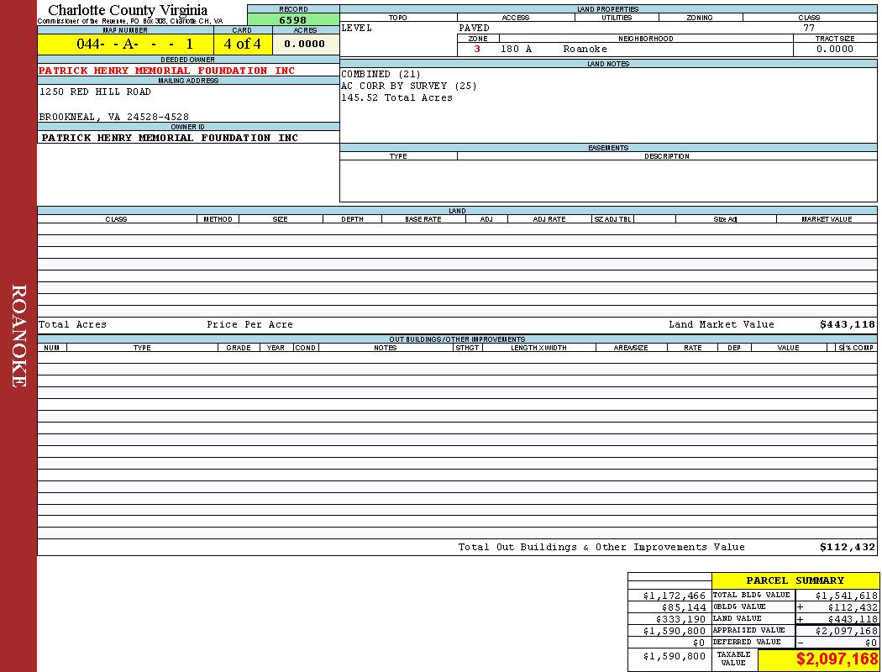Click the '145.52 Total Acres' land note
This screenshot has height=672, width=882.
coord(396,97)
